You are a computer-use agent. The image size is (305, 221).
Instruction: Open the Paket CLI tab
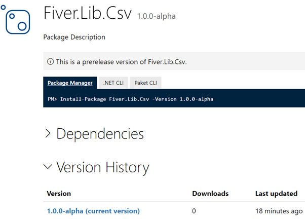(145, 83)
